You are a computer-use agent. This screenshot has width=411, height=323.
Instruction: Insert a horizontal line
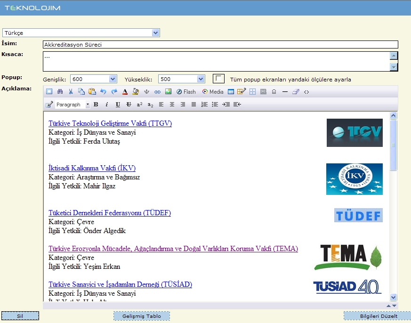click(x=285, y=92)
